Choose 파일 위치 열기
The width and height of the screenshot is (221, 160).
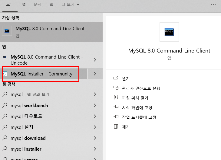coord(135,98)
